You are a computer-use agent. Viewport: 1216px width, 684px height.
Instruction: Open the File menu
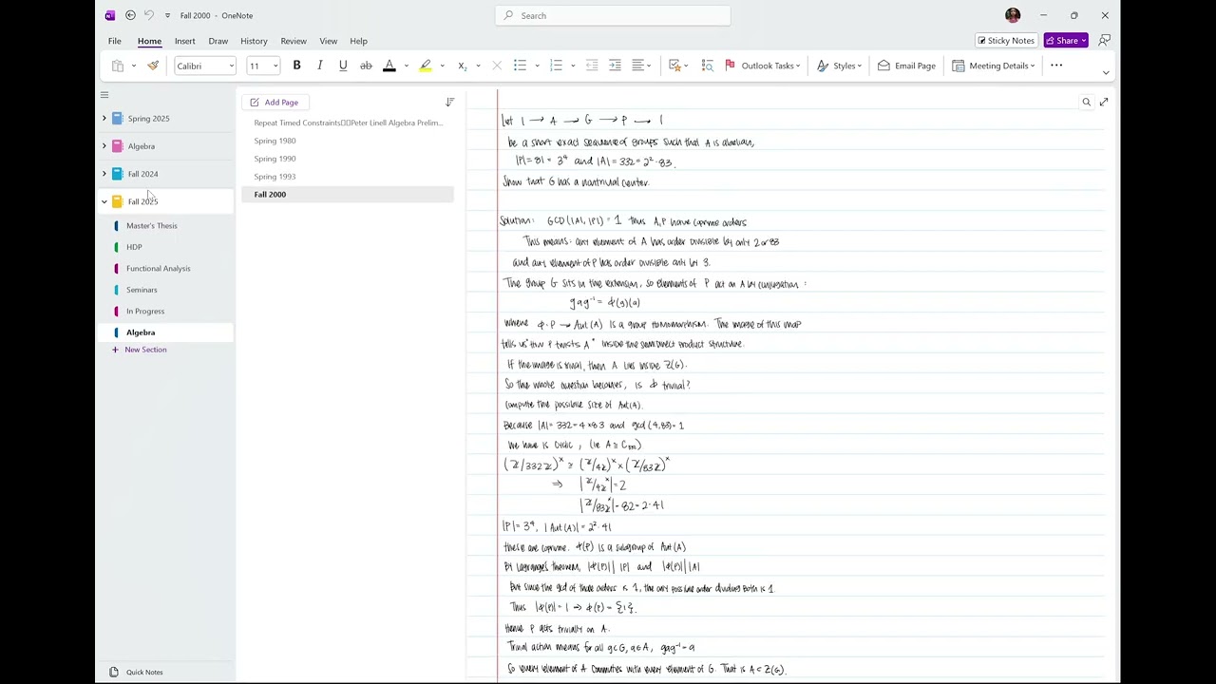[x=114, y=41]
